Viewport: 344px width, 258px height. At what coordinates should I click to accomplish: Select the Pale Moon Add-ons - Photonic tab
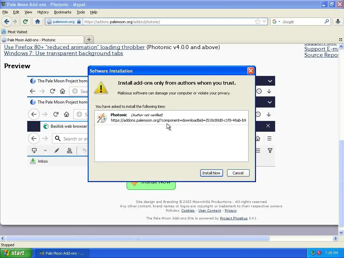click(x=42, y=40)
